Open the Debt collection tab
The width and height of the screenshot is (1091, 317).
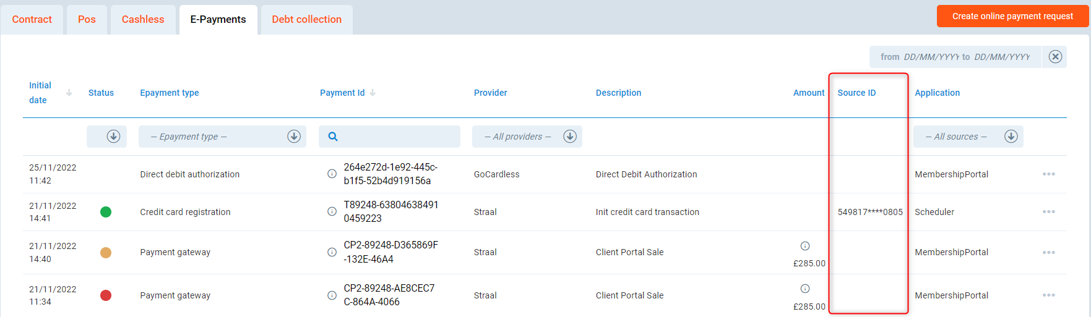(x=306, y=20)
